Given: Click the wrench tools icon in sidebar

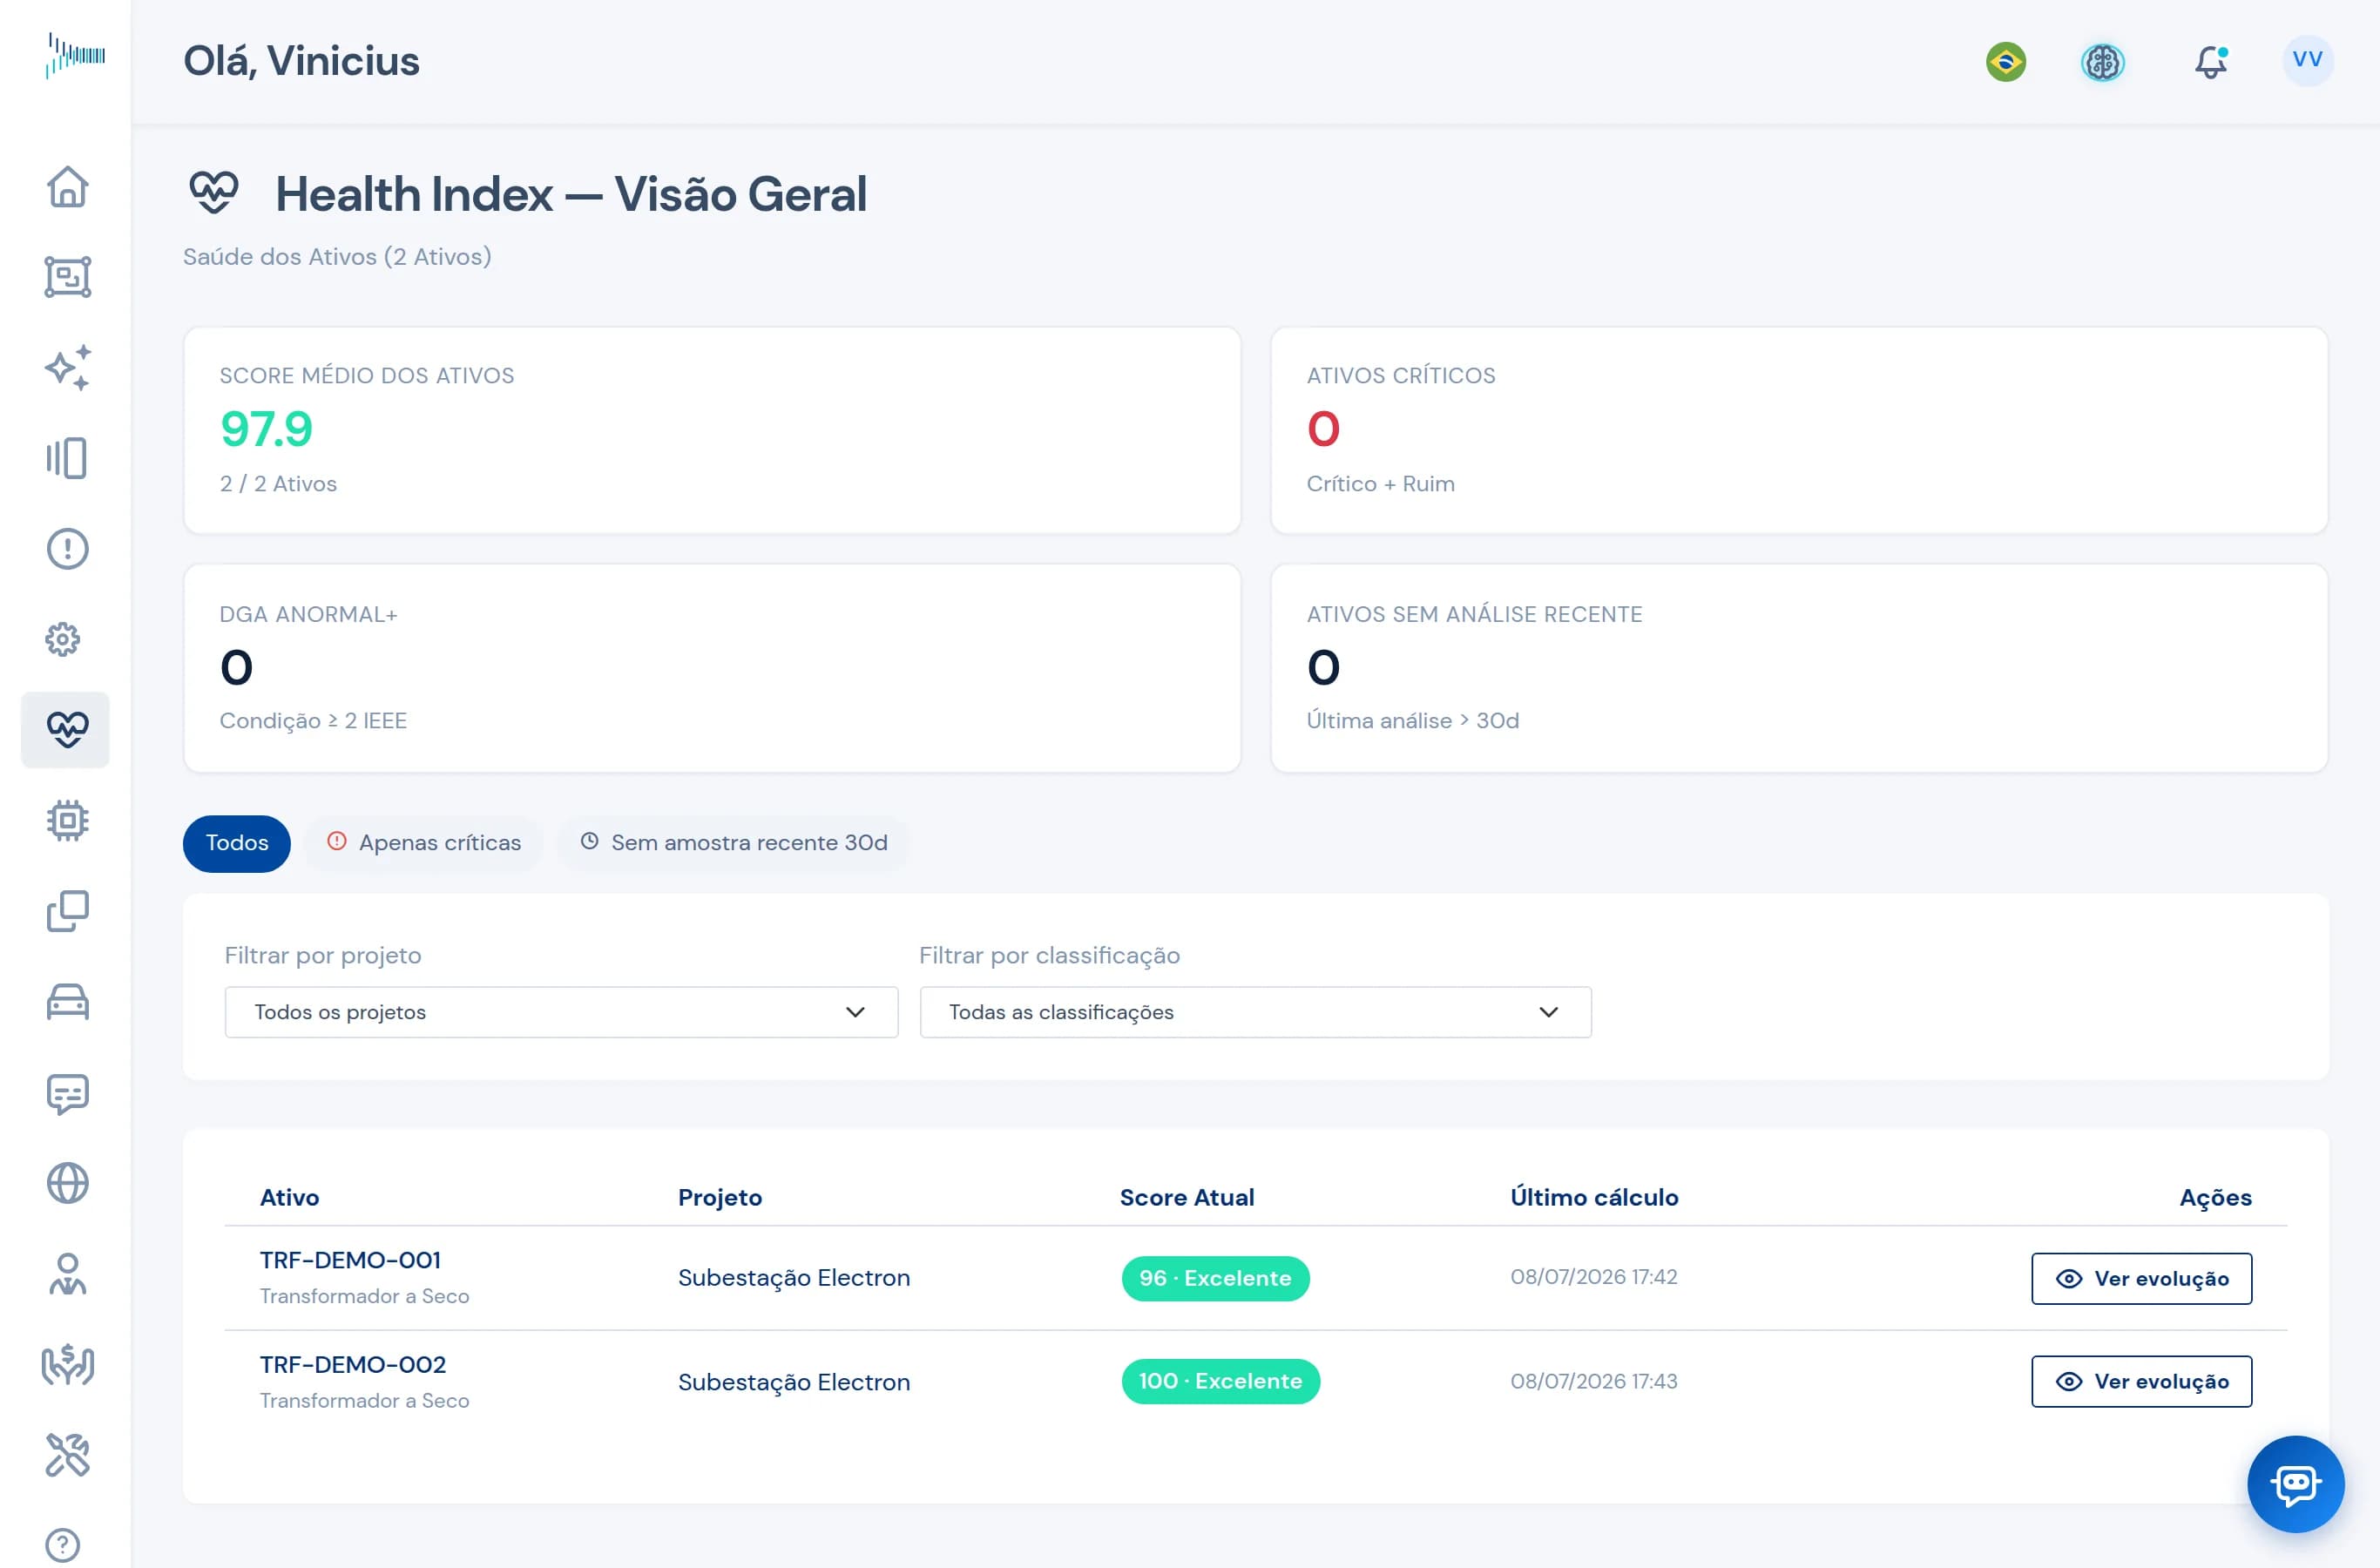Looking at the screenshot, I should [x=67, y=1455].
